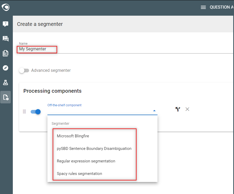Open the question chat bubble sidebar icon
234x194 pixels.
pos(6,24)
